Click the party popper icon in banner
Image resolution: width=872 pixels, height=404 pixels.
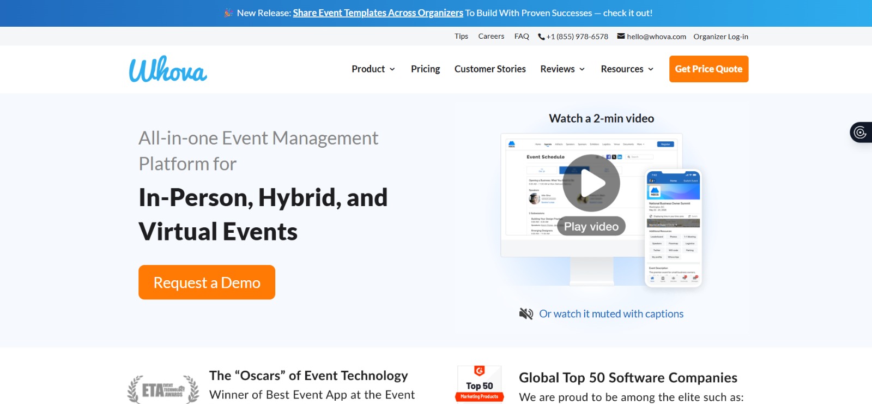point(228,13)
